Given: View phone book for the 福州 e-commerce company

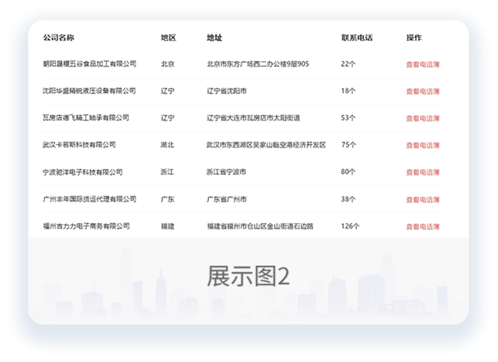Looking at the screenshot, I should [x=422, y=226].
